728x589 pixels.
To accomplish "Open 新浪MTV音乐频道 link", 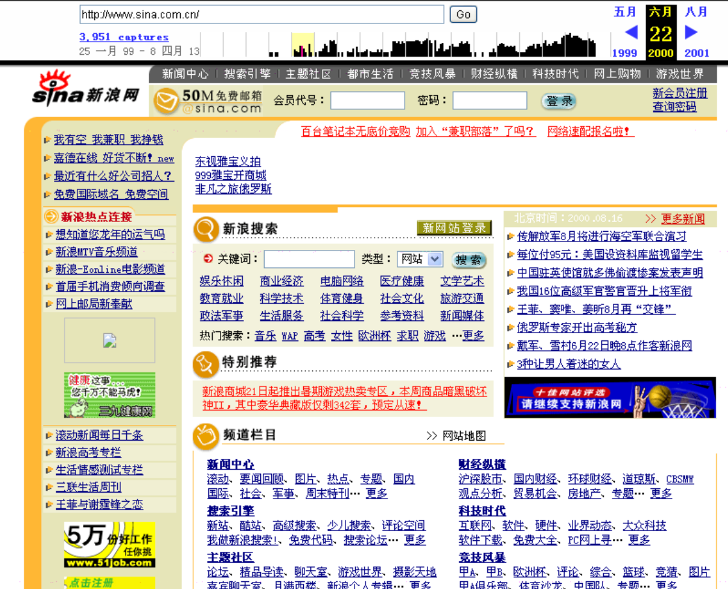I will [96, 252].
